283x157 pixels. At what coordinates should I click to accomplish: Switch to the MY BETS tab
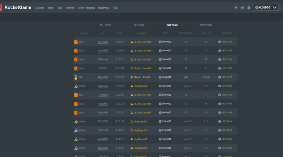tap(139, 25)
